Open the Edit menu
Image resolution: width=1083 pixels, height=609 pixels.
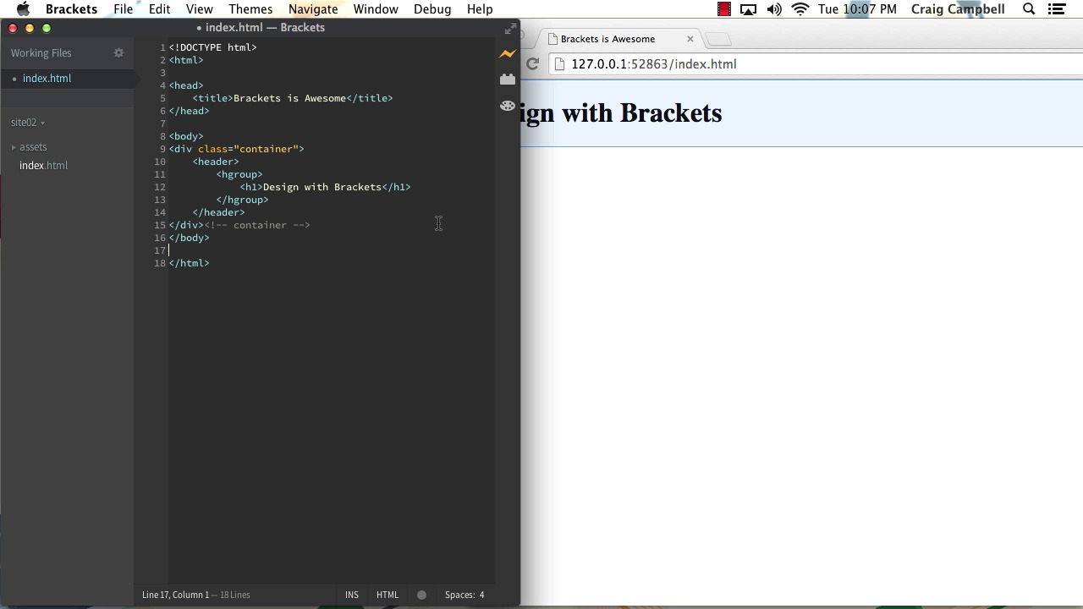pos(159,9)
